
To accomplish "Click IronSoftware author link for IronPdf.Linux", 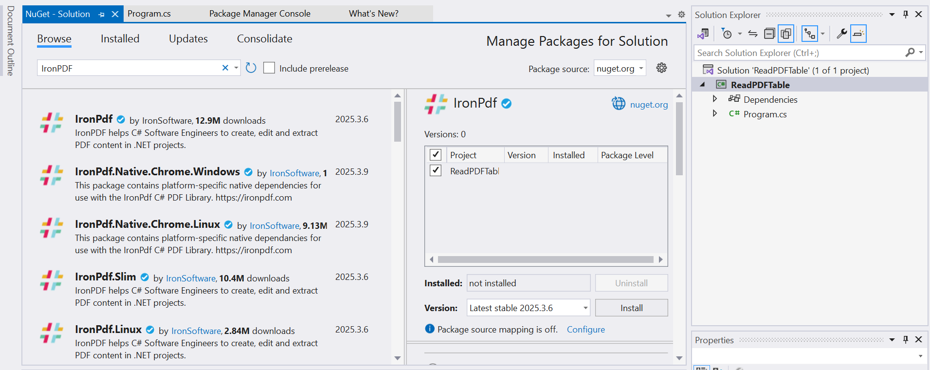I will pyautogui.click(x=196, y=331).
